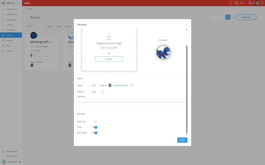The image size is (265, 165).
Task: Click the Rooms cube icon
Action: pyautogui.click(x=3, y=35)
